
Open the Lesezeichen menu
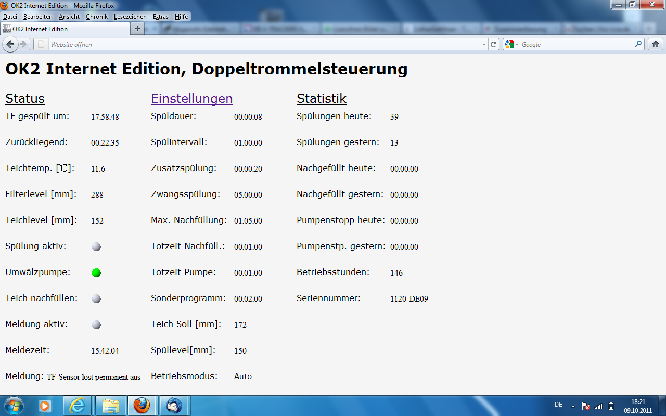(130, 17)
